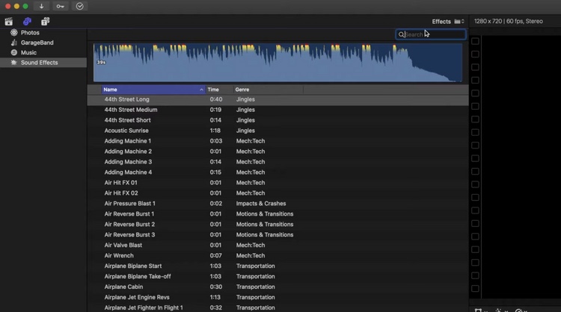Click the GarageBand guitar icon
This screenshot has width=561, height=312.
click(13, 43)
